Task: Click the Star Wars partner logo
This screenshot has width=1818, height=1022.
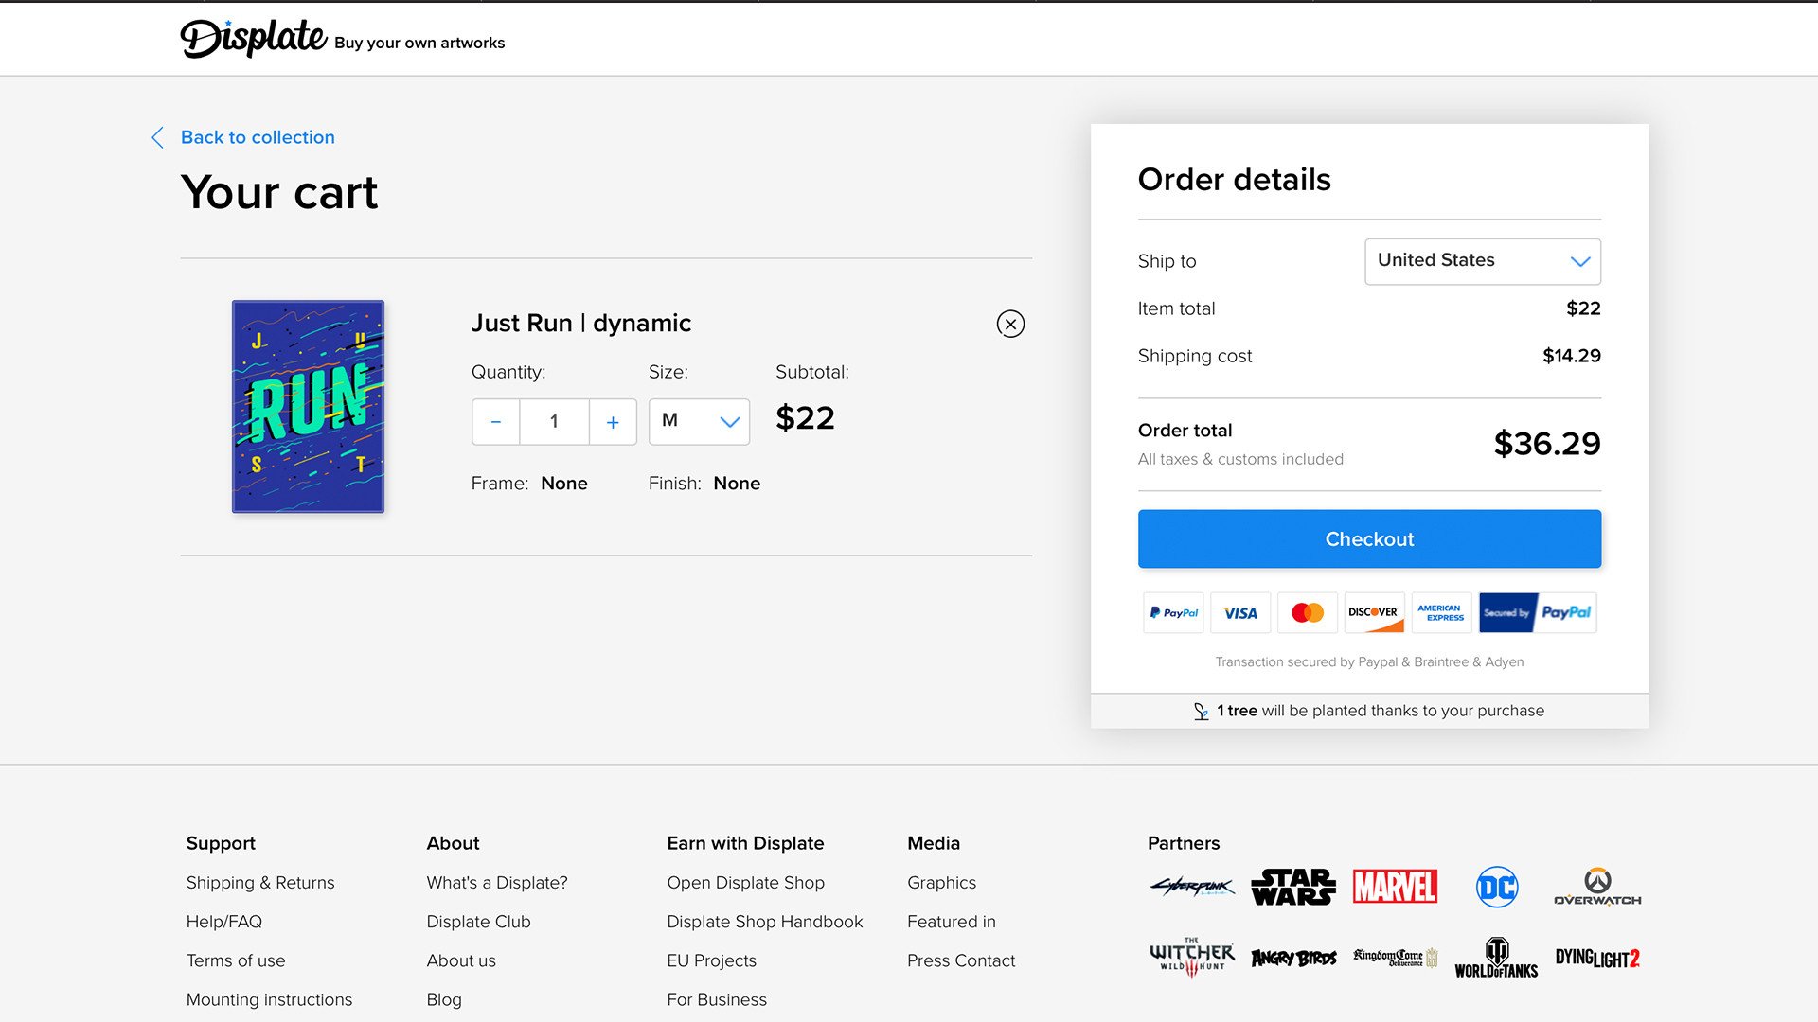Action: (x=1292, y=887)
